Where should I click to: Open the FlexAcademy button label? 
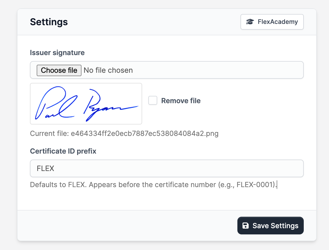click(278, 22)
